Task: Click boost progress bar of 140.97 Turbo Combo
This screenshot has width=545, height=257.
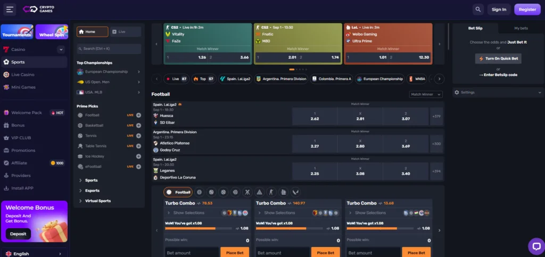Action: click(x=289, y=228)
